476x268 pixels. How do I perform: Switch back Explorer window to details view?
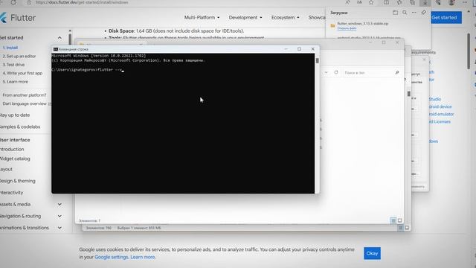pyautogui.click(x=400, y=228)
